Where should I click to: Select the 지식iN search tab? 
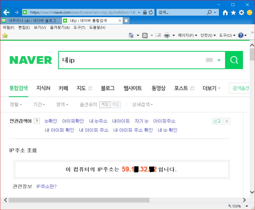[x=43, y=88]
